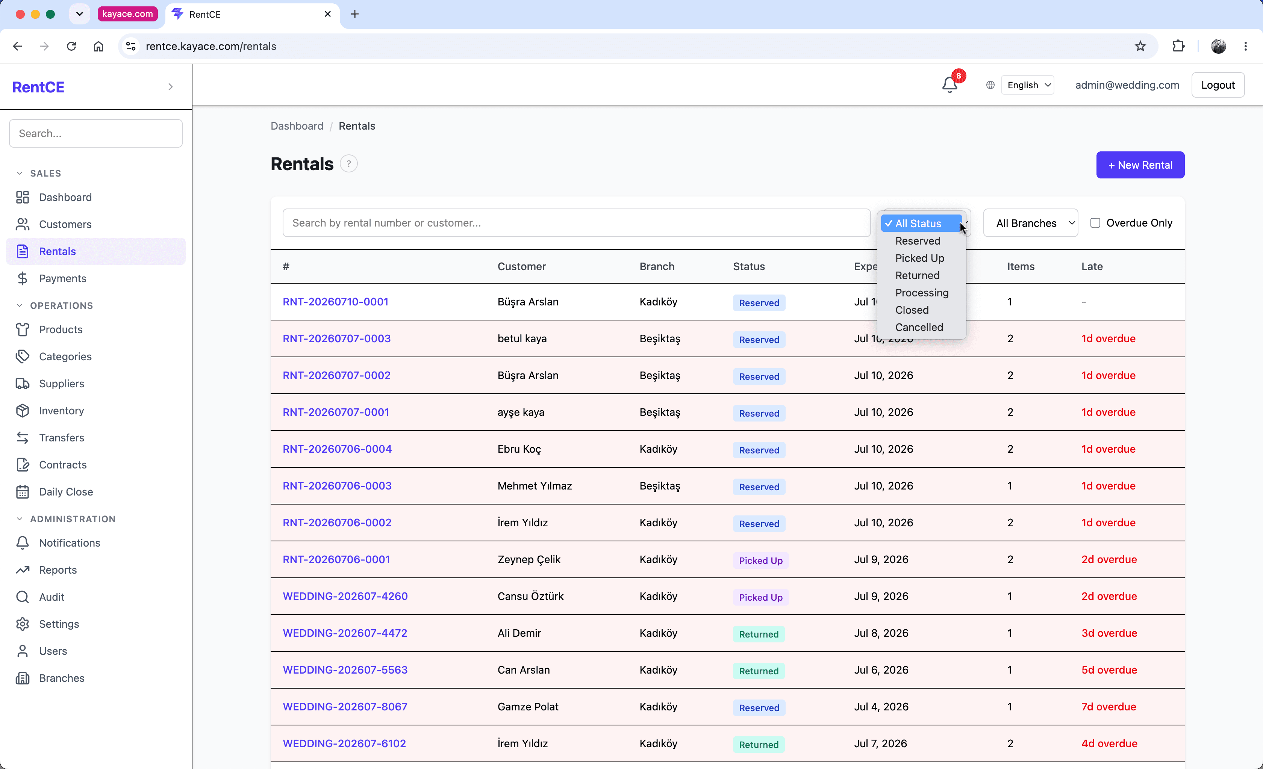Click the Reports trend-line icon in sidebar
Image resolution: width=1263 pixels, height=769 pixels.
(x=23, y=570)
